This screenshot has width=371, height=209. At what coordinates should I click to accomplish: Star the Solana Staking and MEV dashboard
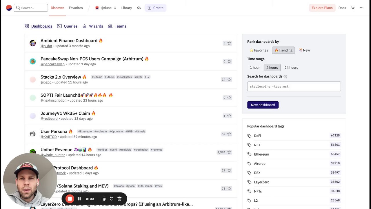click(229, 188)
